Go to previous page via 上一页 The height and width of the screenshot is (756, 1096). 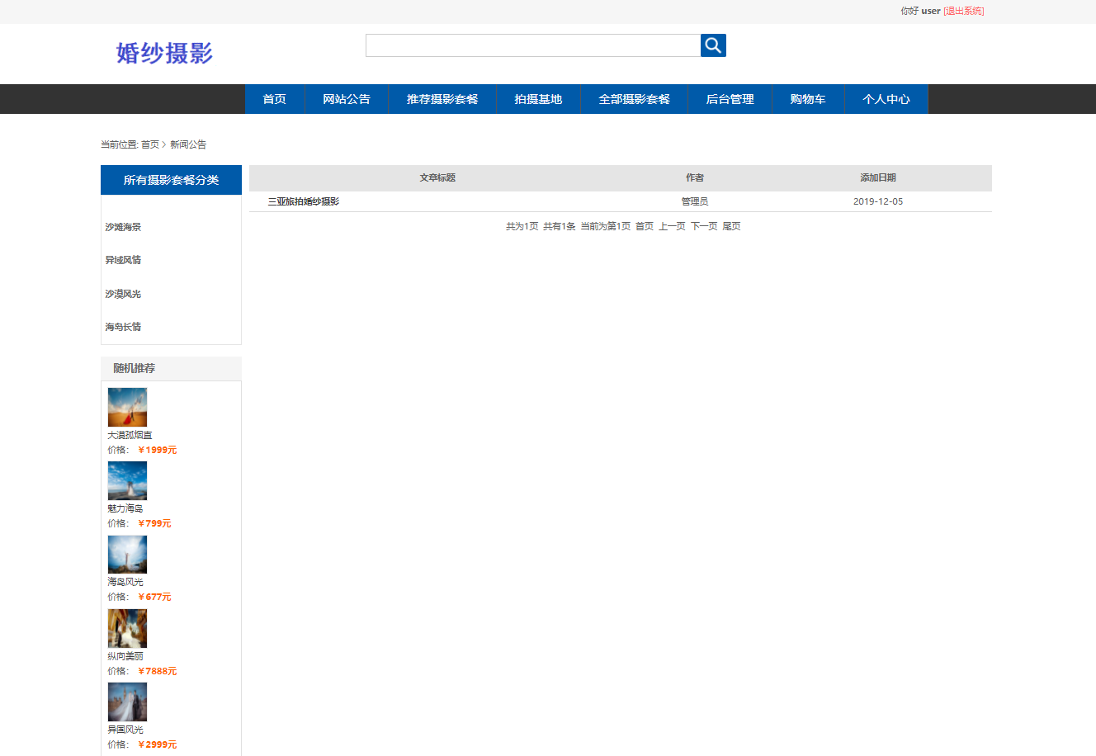point(672,226)
